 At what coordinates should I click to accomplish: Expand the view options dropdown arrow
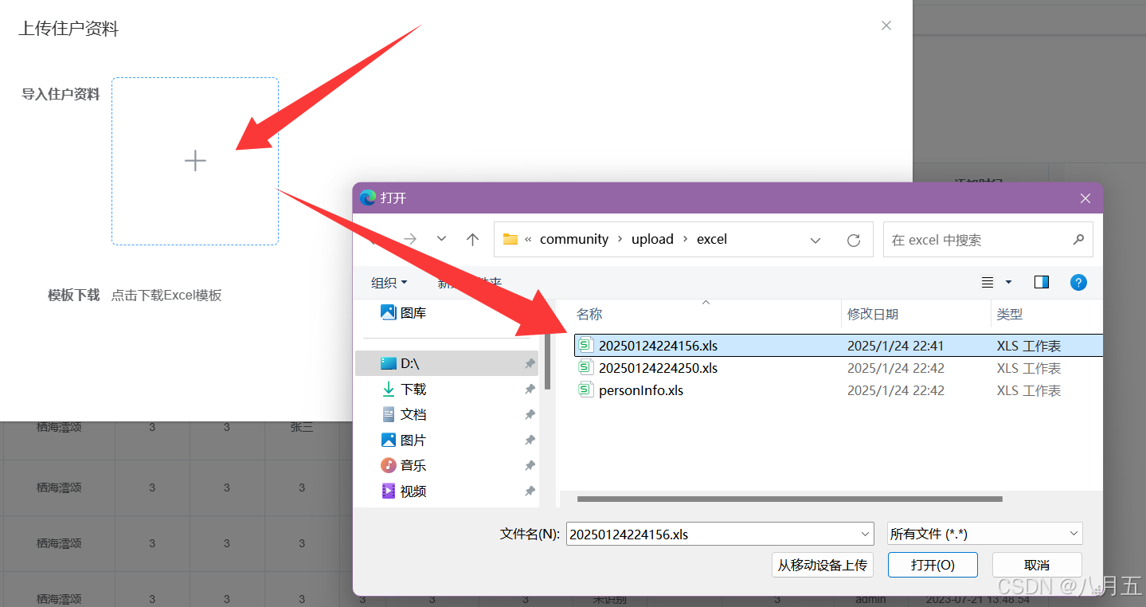[1008, 282]
